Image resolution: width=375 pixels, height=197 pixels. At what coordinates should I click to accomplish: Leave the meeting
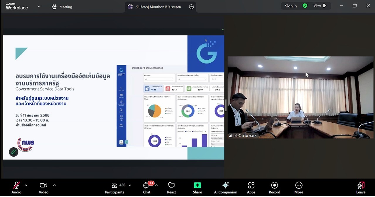361,188
